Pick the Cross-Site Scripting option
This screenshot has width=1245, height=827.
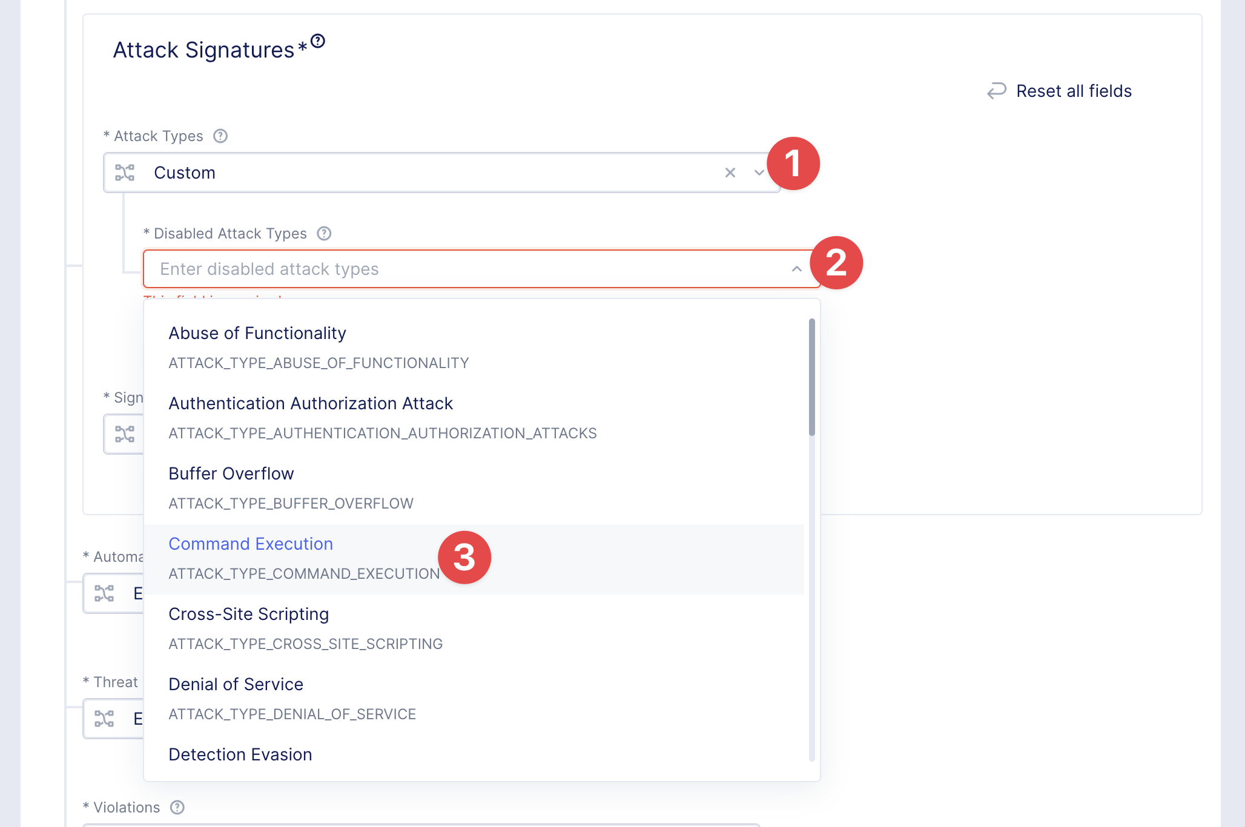pos(248,614)
